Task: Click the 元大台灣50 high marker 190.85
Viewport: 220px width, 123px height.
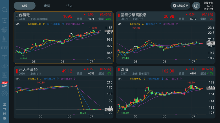Action: 41,82
